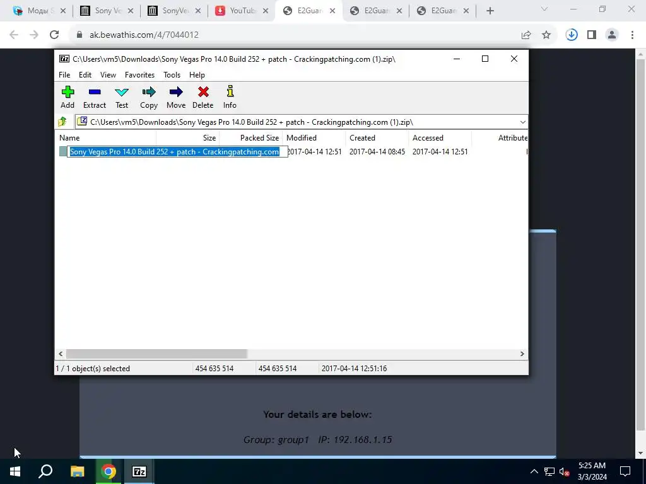
Task: Open Windows taskbar search
Action: point(45,471)
